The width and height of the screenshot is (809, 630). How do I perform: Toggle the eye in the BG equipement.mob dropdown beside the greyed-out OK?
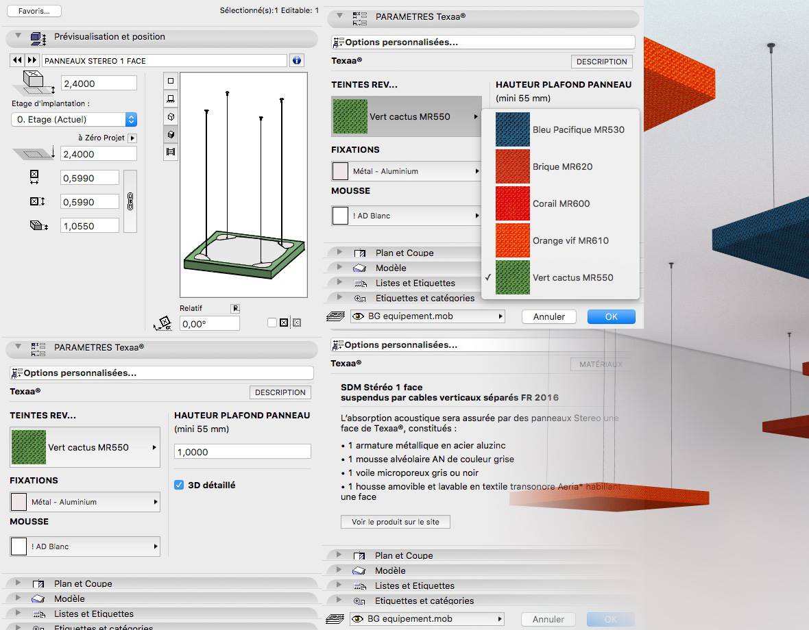(358, 619)
